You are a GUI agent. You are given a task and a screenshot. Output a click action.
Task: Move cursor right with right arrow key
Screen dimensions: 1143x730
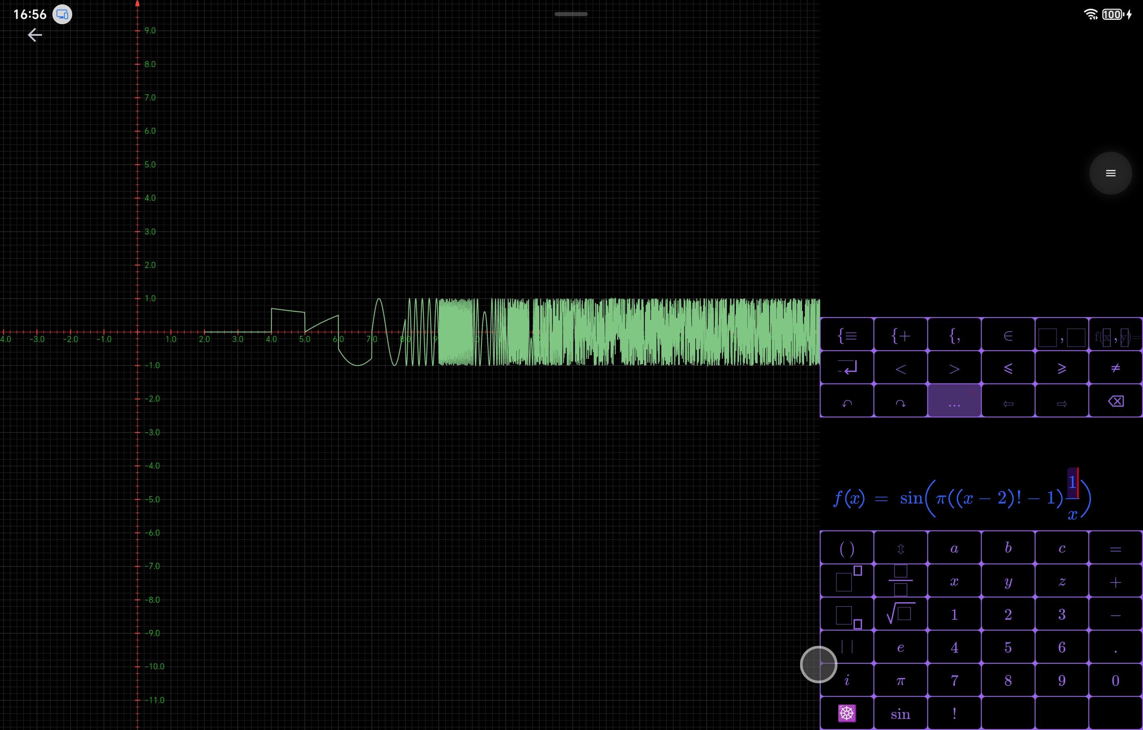coord(1062,403)
